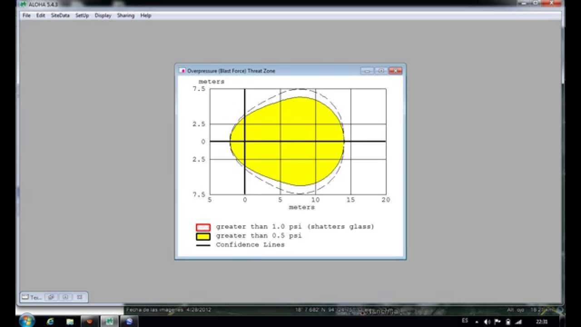Open Internet Explorer from the taskbar
The height and width of the screenshot is (327, 581).
pyautogui.click(x=50, y=321)
